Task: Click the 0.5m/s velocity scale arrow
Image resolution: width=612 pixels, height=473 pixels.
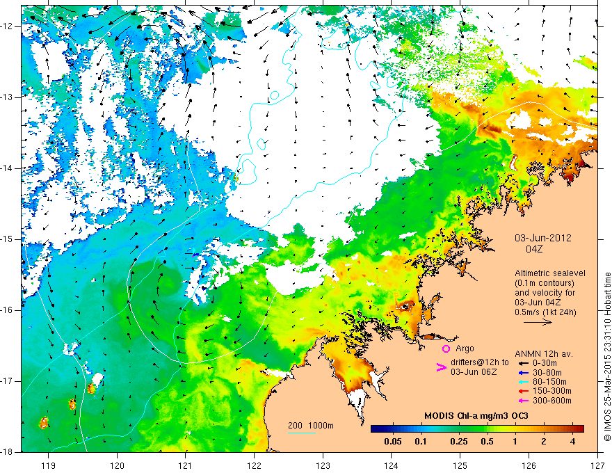Action: click(x=538, y=322)
